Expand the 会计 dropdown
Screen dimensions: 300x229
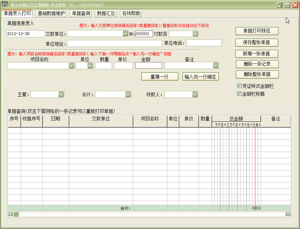[128, 94]
